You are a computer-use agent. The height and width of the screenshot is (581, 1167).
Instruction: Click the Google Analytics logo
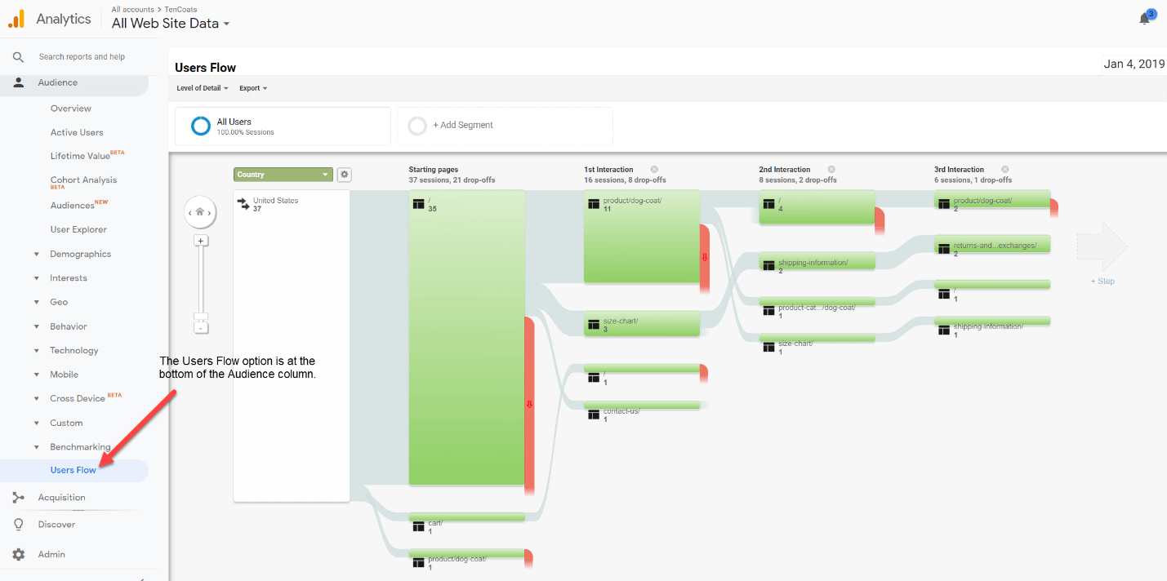[16, 18]
